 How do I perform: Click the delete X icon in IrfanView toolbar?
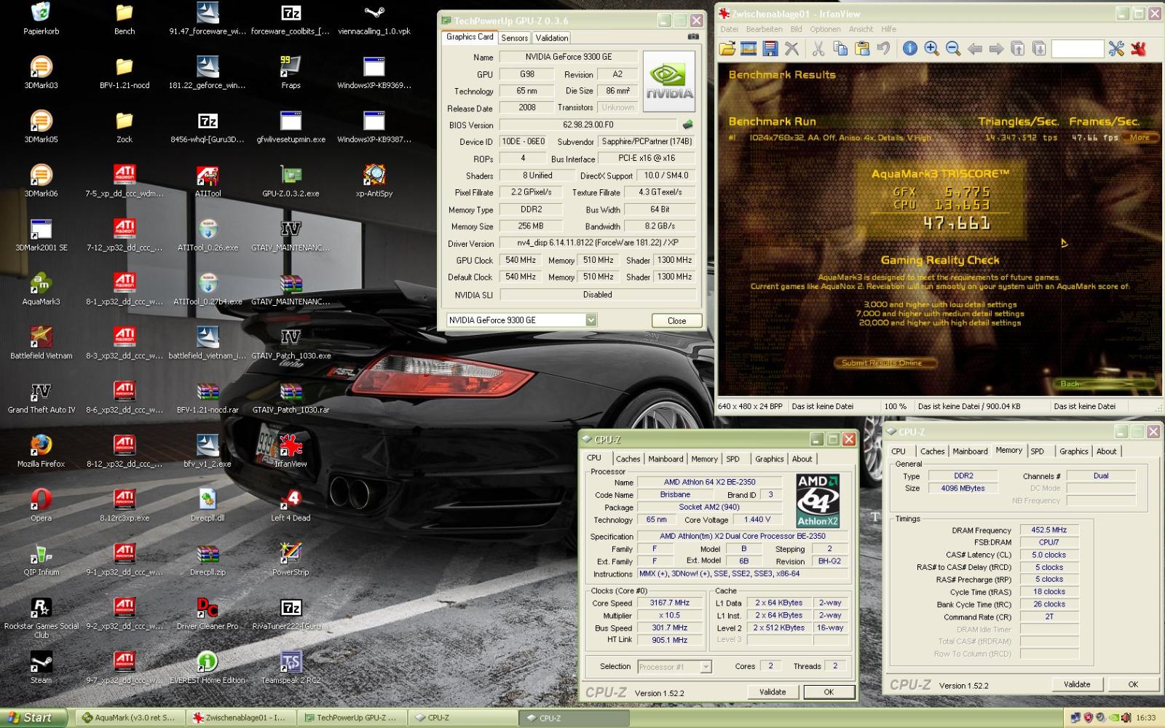pos(792,49)
